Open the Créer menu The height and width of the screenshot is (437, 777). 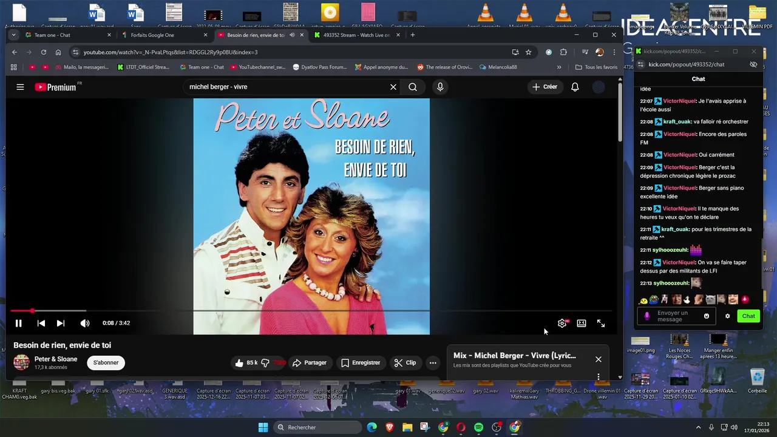(x=545, y=87)
